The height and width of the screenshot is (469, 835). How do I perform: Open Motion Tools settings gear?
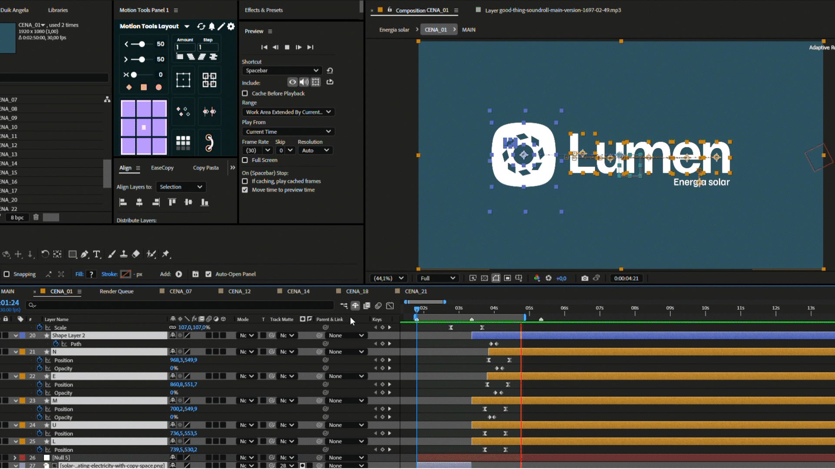[x=231, y=26]
